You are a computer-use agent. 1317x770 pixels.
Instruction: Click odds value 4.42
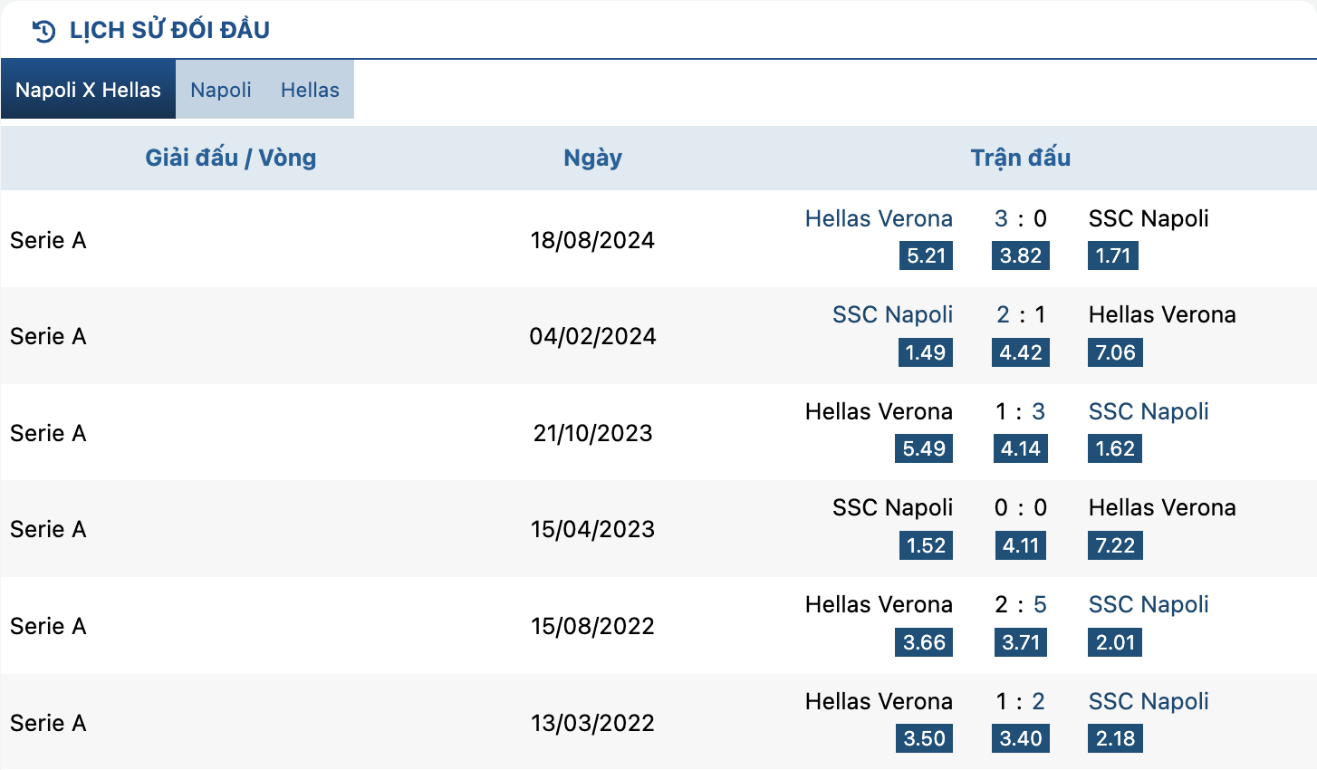(1021, 352)
